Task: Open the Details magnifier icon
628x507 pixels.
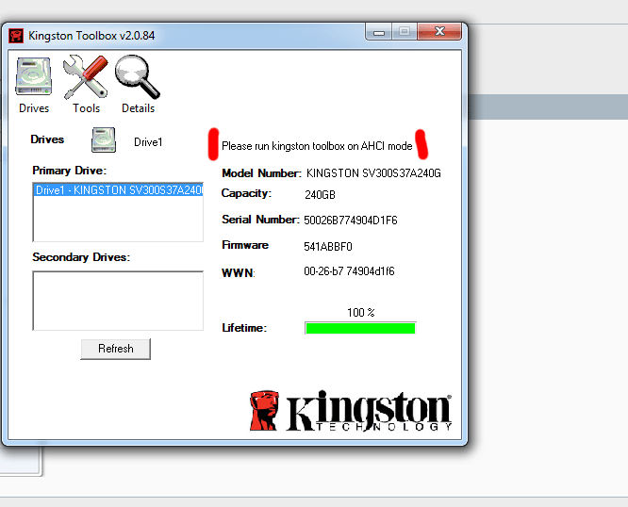Action: 138,76
